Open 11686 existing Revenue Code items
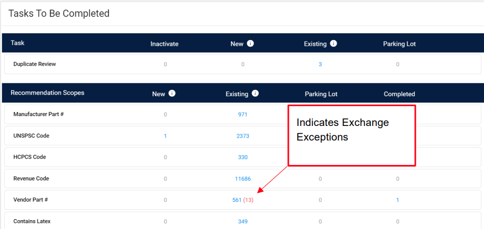Image resolution: width=484 pixels, height=229 pixels. (242, 179)
